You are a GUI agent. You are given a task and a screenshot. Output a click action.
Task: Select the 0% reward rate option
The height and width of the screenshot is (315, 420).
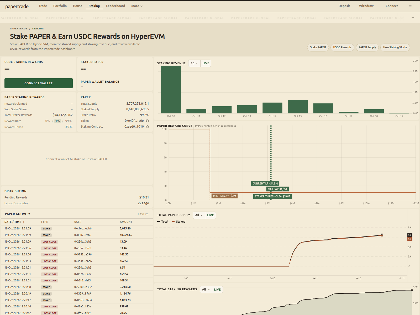tap(48, 121)
